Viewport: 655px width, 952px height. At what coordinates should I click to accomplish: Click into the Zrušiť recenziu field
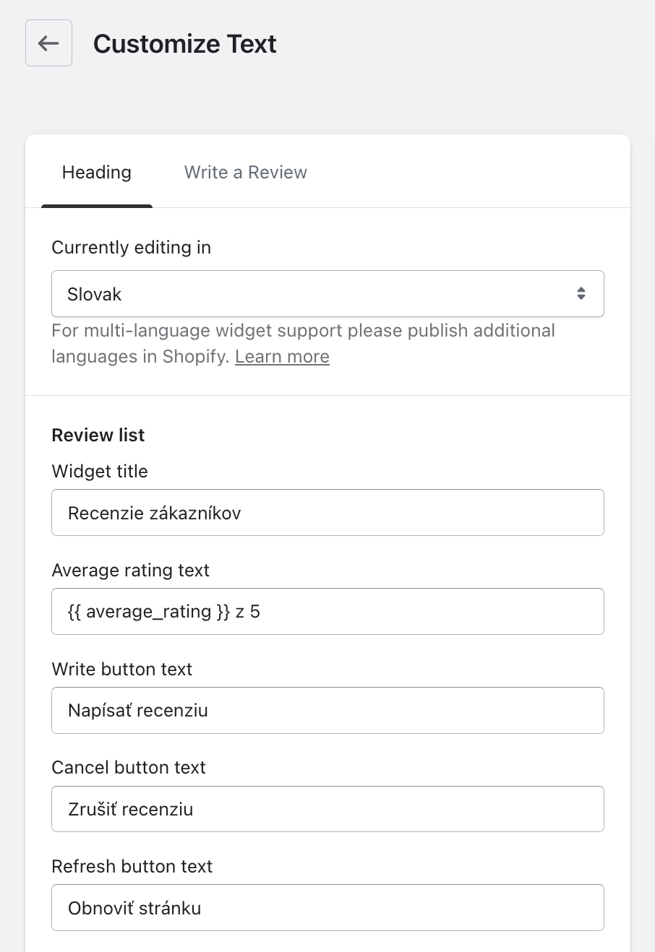coord(327,809)
